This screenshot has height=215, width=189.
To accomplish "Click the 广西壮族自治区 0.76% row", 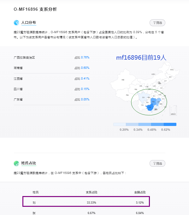I will click(52, 57).
